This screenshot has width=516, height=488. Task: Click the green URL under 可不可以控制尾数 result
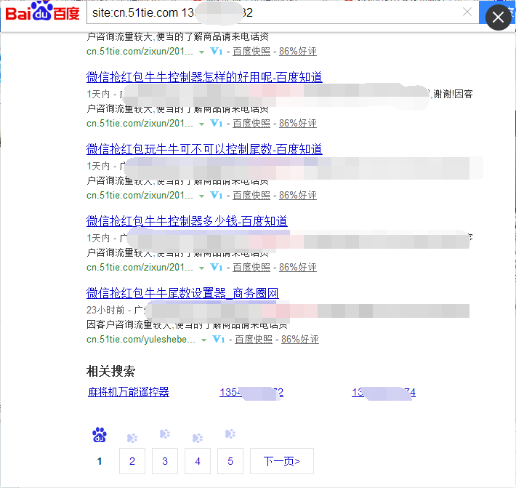[140, 196]
